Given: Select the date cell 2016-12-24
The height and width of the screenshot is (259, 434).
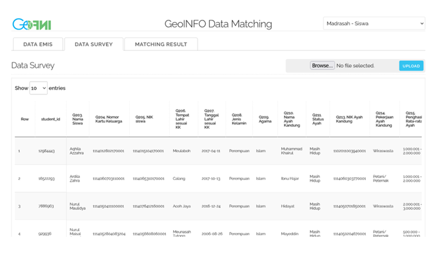Looking at the screenshot, I should pos(211,206).
